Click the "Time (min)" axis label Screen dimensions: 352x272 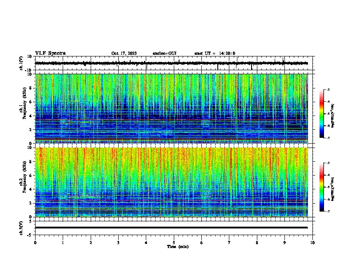pos(178,247)
